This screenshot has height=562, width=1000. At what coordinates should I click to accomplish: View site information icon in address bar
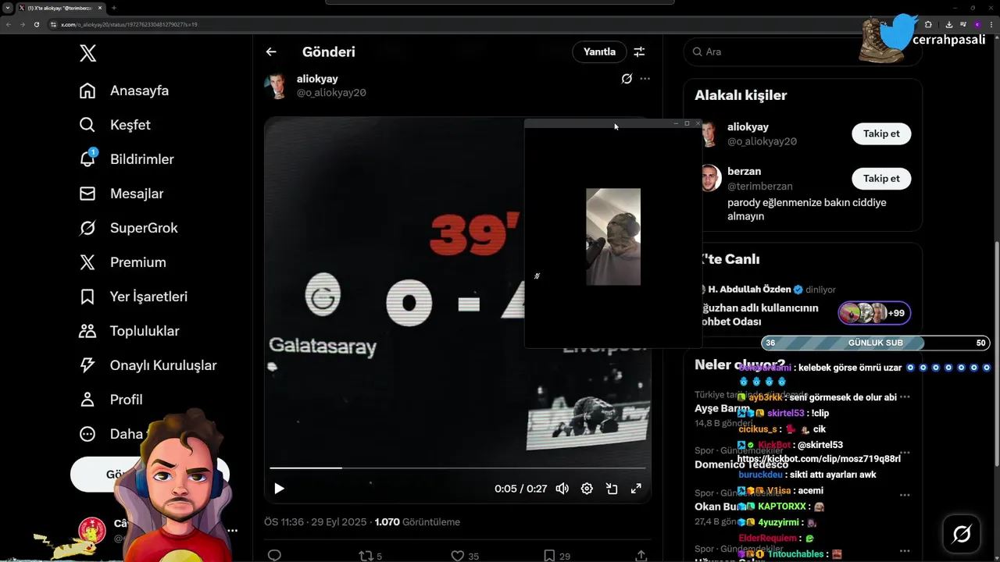(53, 24)
